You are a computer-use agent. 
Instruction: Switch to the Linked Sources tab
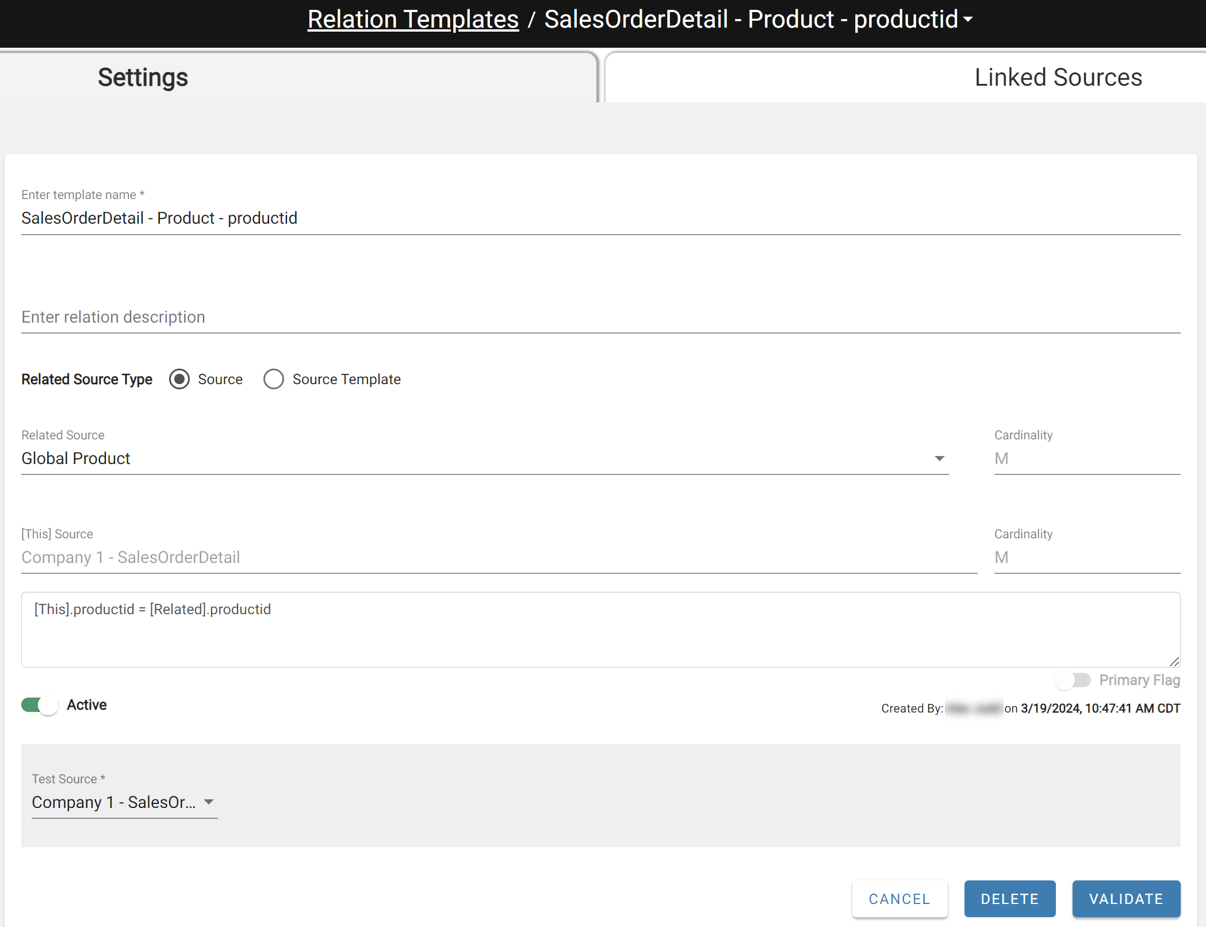[906, 78]
